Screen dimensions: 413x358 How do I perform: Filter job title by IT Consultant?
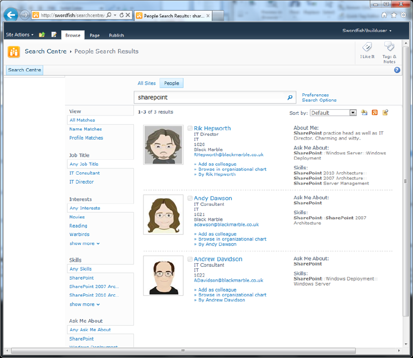tap(85, 173)
